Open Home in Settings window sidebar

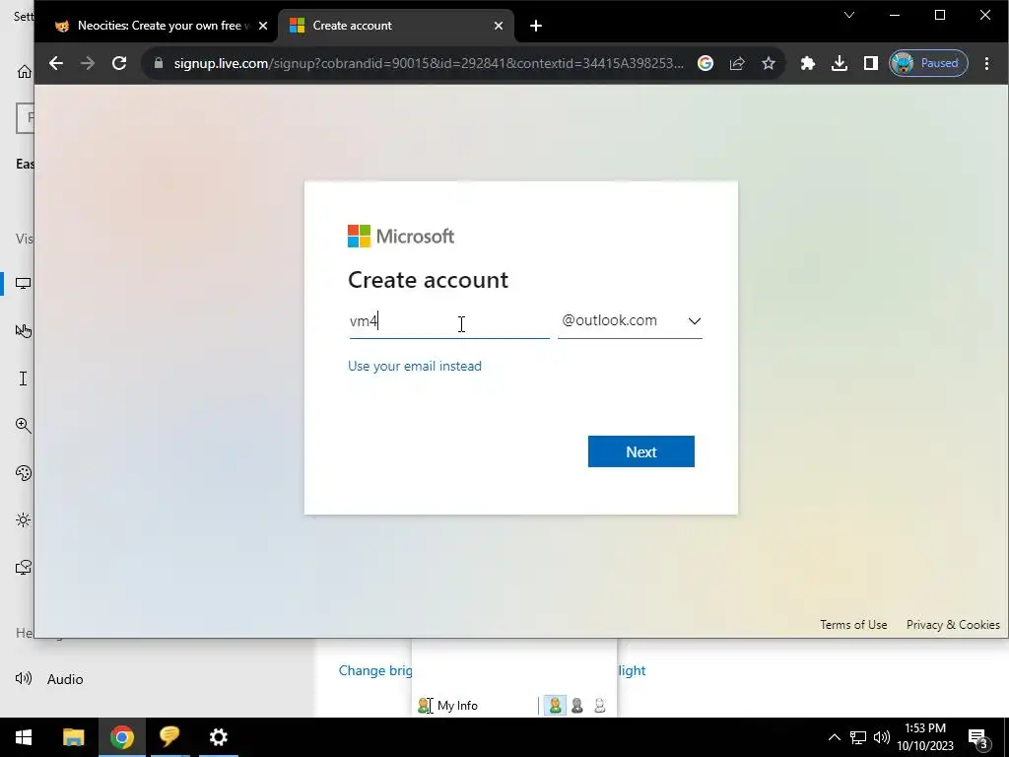(24, 71)
